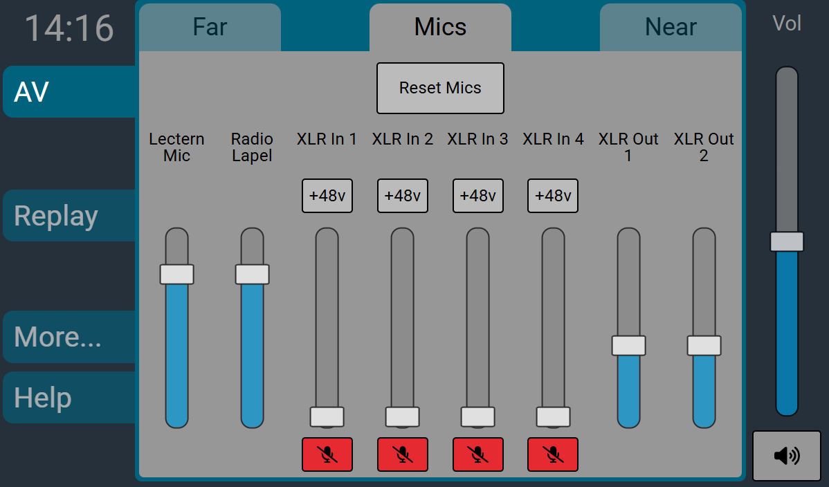Enable +48v phantom power on XLR In 2

click(402, 196)
